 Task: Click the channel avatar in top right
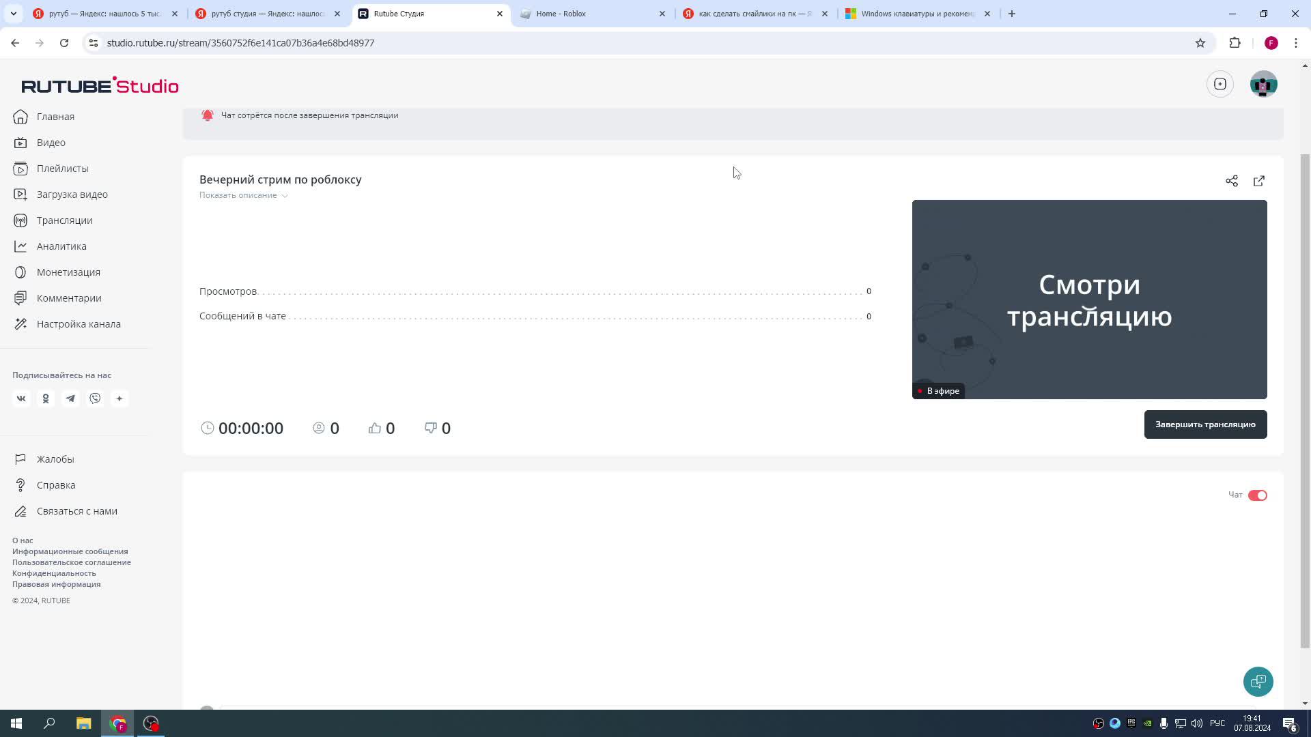point(1264,84)
